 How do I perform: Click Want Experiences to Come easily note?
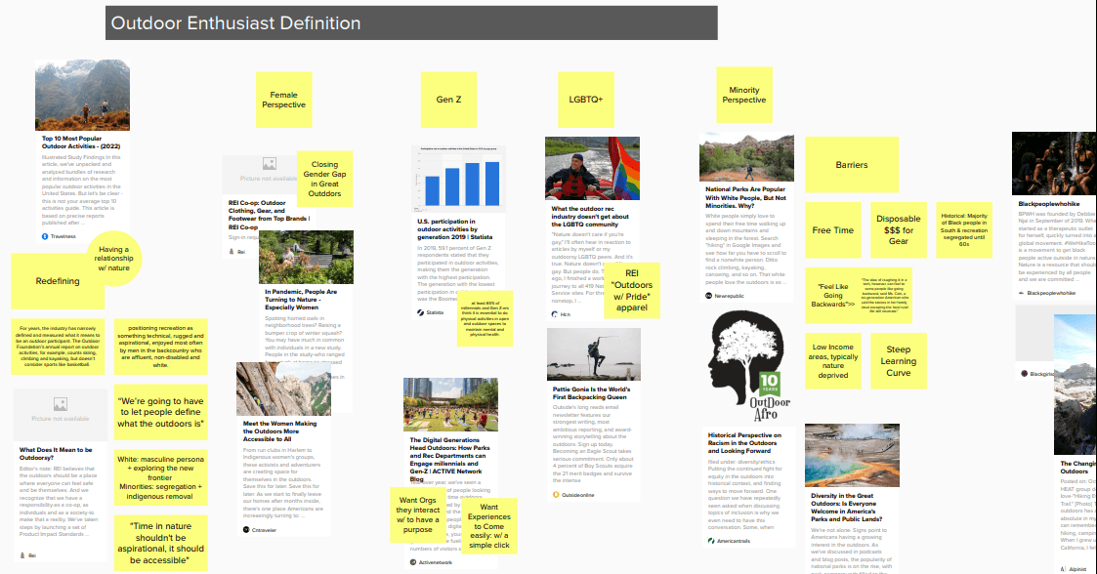click(489, 526)
